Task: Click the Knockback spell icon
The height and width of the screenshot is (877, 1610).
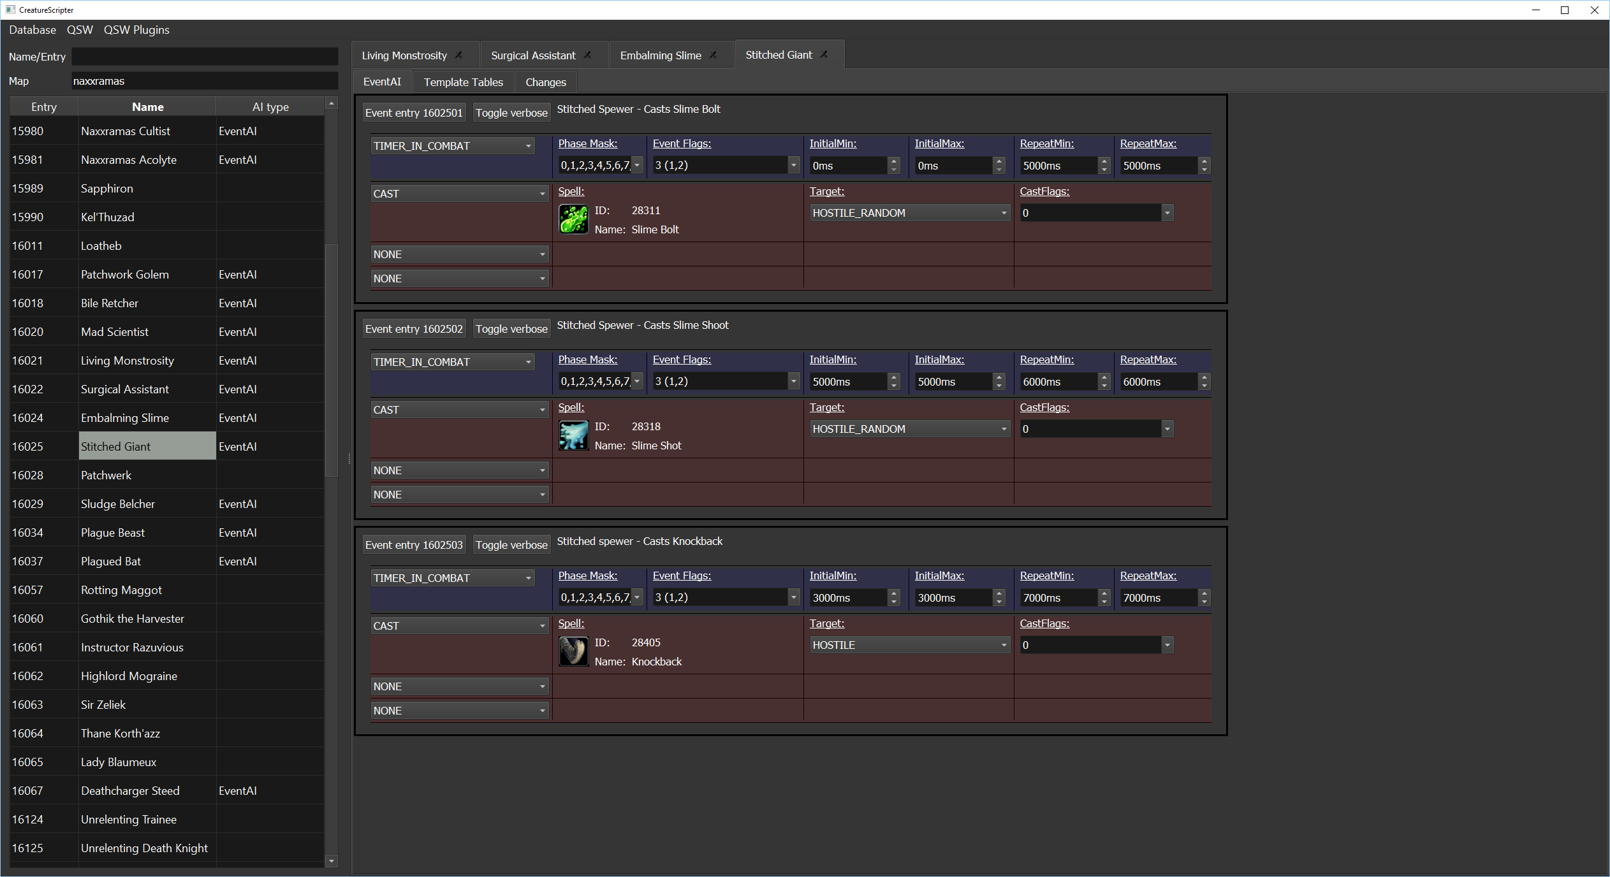Action: [573, 652]
